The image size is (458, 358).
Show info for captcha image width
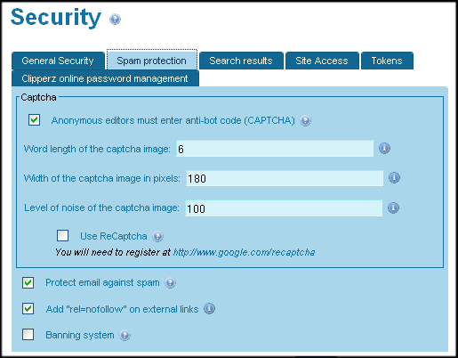click(x=394, y=178)
